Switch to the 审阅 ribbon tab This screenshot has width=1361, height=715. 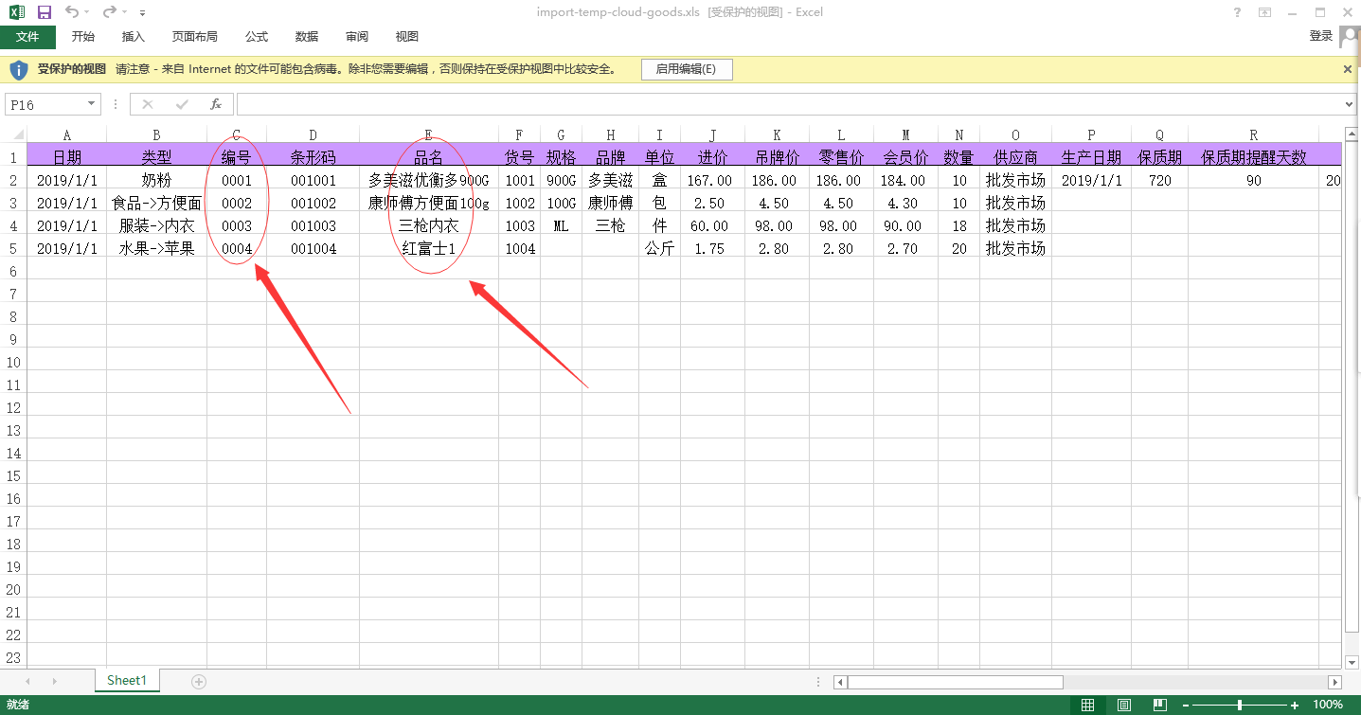coord(357,37)
